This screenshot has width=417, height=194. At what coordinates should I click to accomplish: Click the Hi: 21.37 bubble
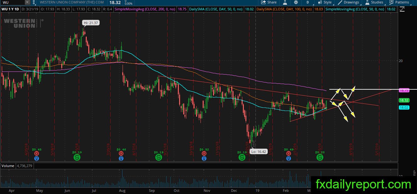[91, 23]
